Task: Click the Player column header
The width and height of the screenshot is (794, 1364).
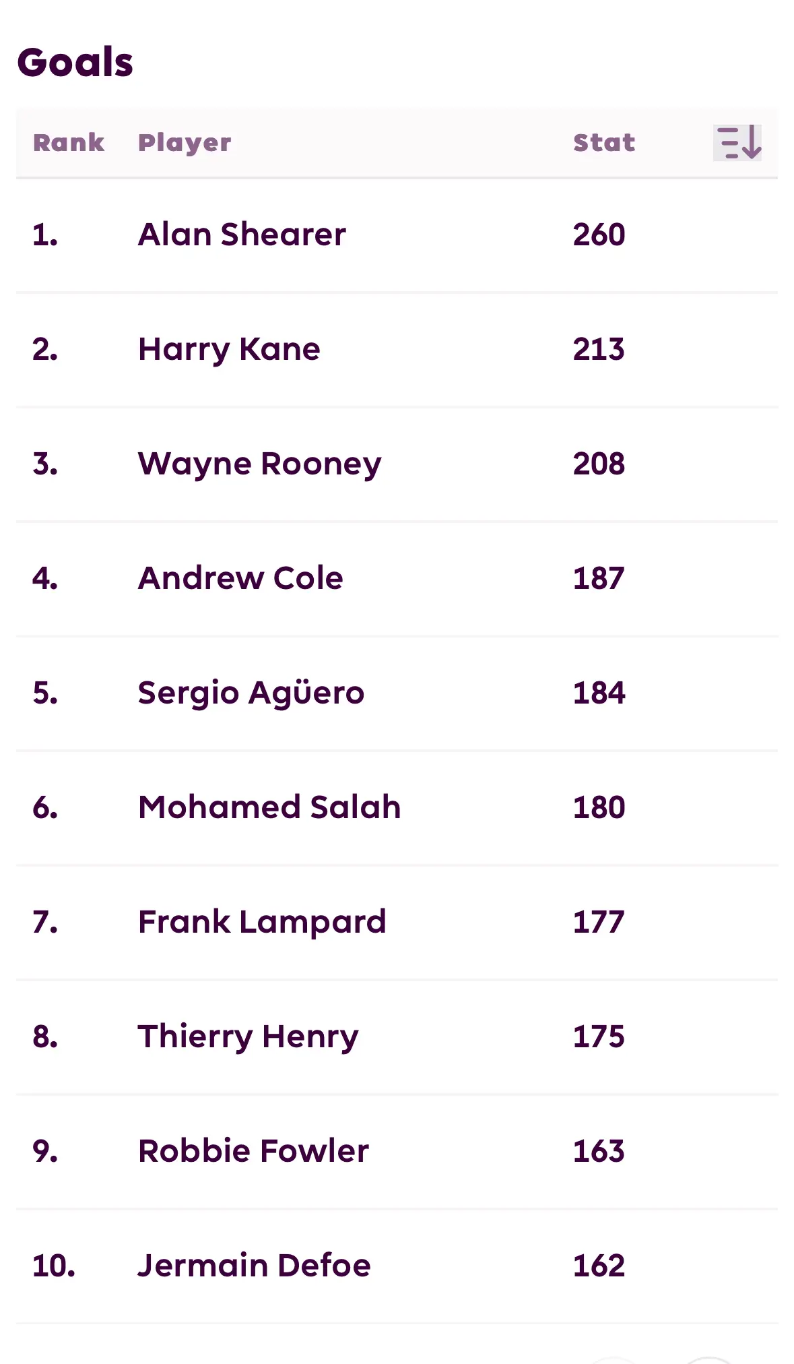Action: [185, 143]
